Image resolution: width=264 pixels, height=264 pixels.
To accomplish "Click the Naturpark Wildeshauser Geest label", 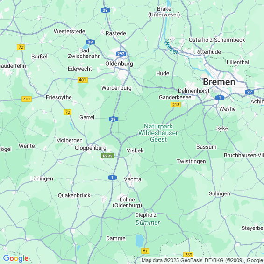I will click(158, 133).
